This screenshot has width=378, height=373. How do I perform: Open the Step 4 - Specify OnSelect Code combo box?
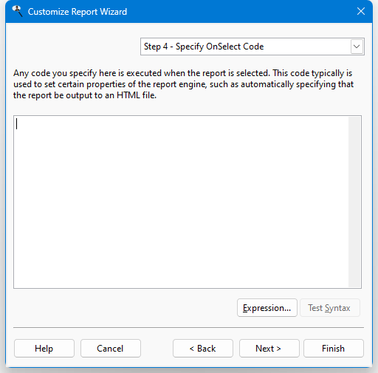coord(252,47)
